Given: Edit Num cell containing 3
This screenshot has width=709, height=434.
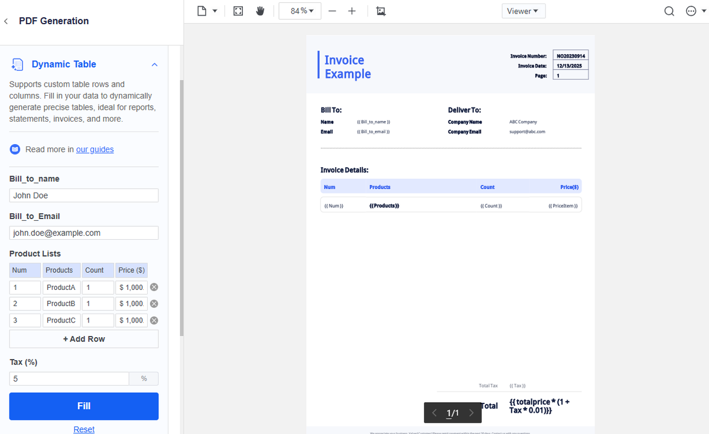Looking at the screenshot, I should [25, 320].
